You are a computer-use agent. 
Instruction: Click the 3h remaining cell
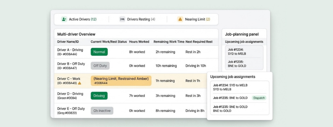click(165, 96)
